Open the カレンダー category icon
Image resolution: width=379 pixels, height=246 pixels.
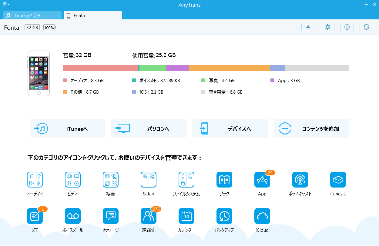pyautogui.click(x=186, y=216)
